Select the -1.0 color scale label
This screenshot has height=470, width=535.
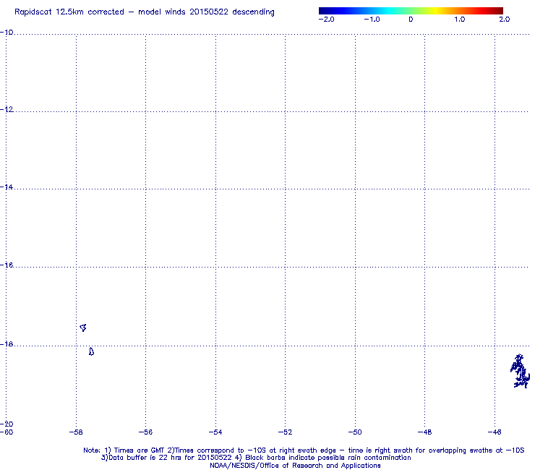click(x=372, y=20)
